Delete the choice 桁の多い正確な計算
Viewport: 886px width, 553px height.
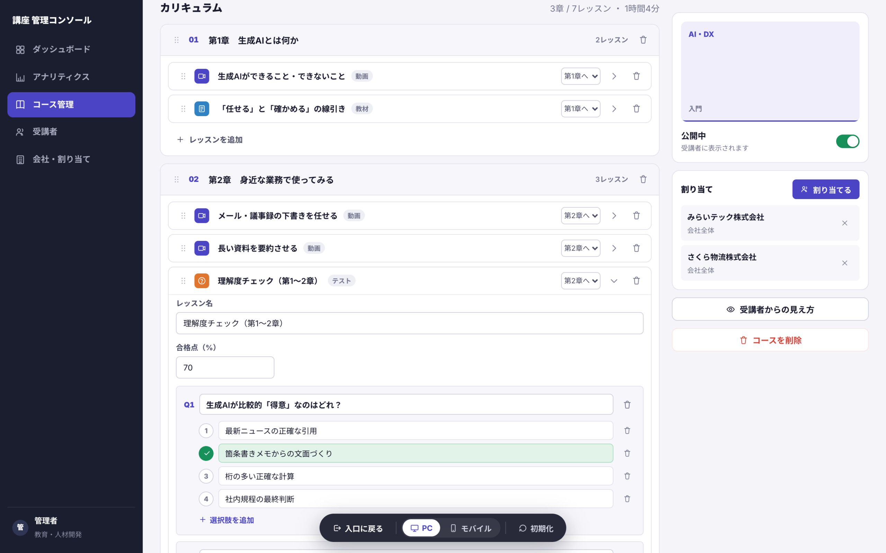[627, 476]
